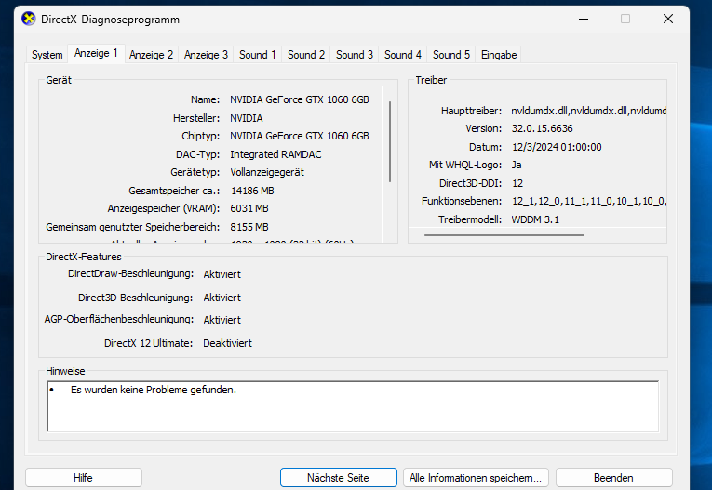
Task: Switch to the System tab
Action: 47,55
